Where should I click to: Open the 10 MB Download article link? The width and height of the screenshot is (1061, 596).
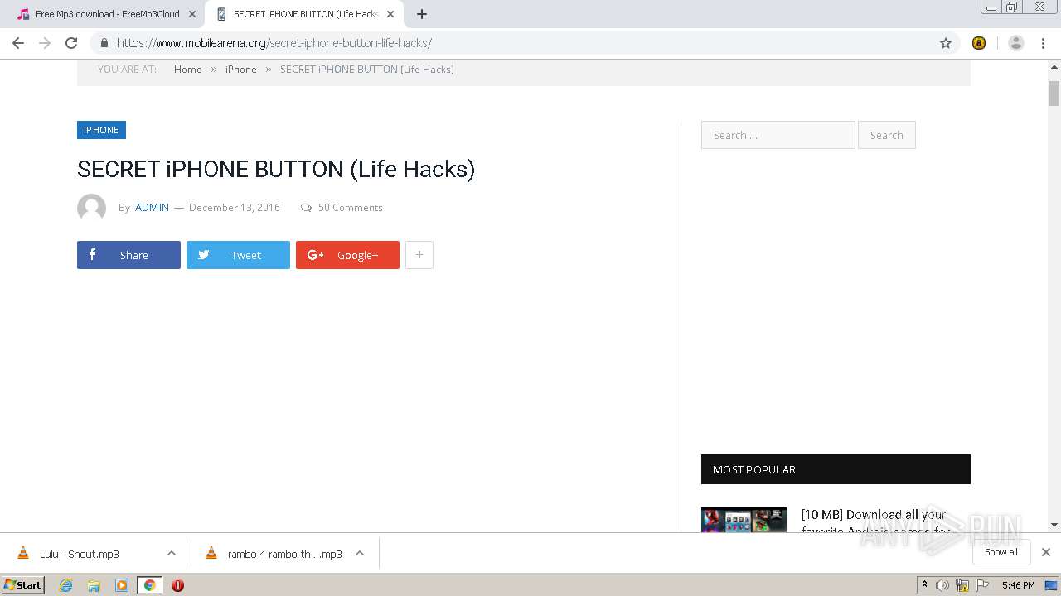875,521
